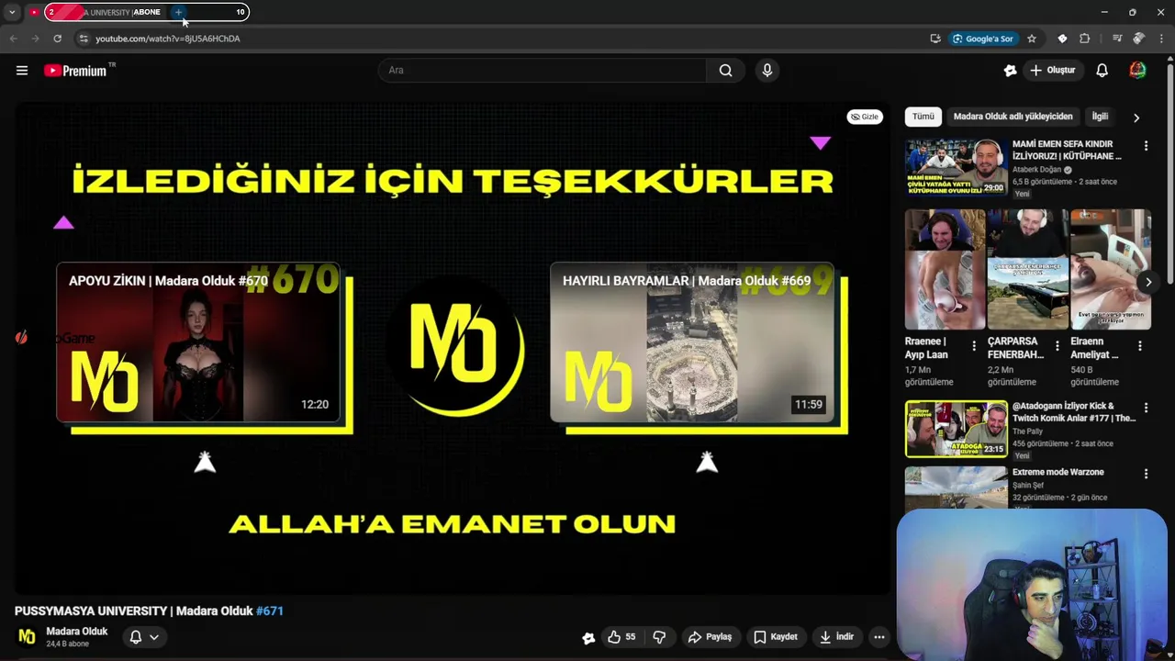This screenshot has height=661, width=1175.
Task: Open end screen video HAYIRLI BAYRAMLAR #669
Action: tap(692, 342)
